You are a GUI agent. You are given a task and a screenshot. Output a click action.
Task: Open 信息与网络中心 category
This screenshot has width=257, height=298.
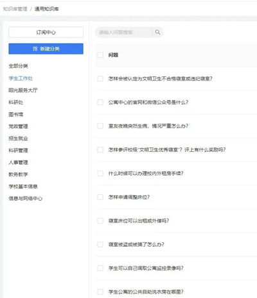[26, 199]
